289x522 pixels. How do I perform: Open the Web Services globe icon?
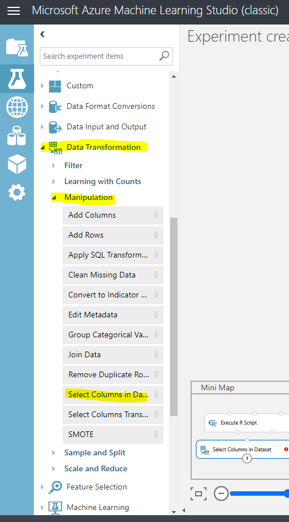pyautogui.click(x=17, y=107)
